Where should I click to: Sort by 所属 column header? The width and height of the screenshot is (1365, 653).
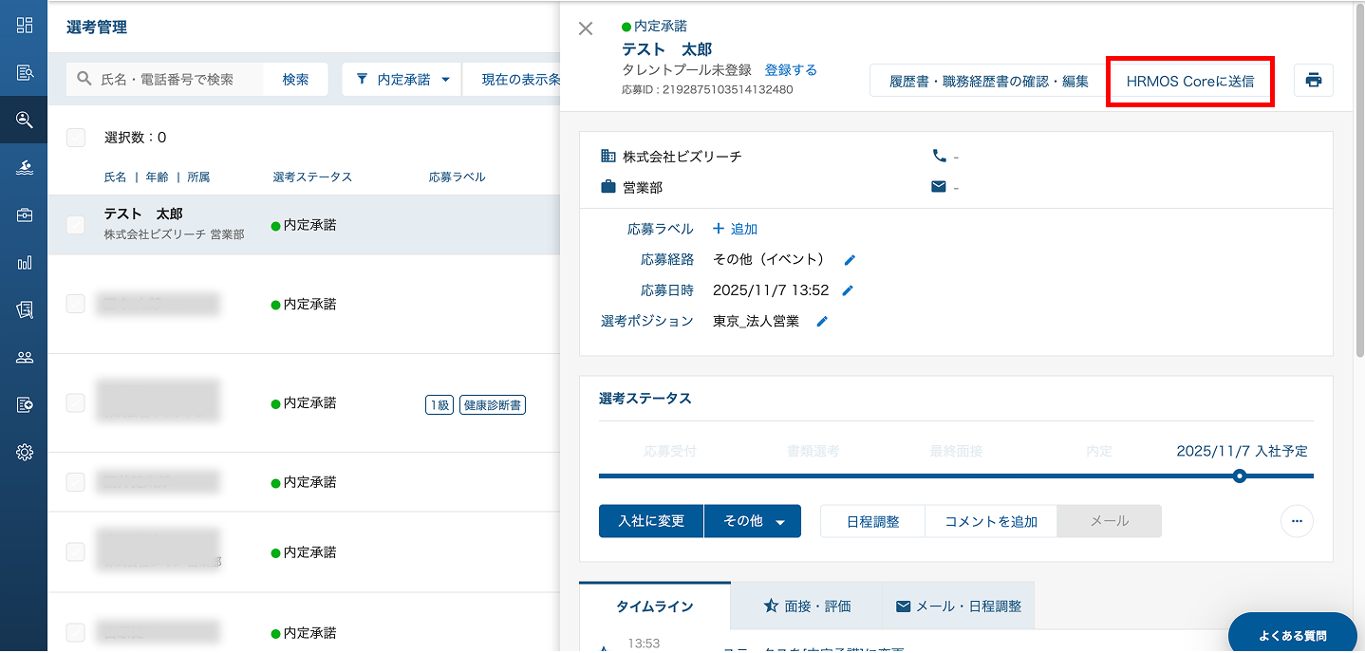pos(198,177)
